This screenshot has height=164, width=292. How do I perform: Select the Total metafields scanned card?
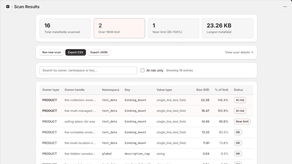coord(65,28)
